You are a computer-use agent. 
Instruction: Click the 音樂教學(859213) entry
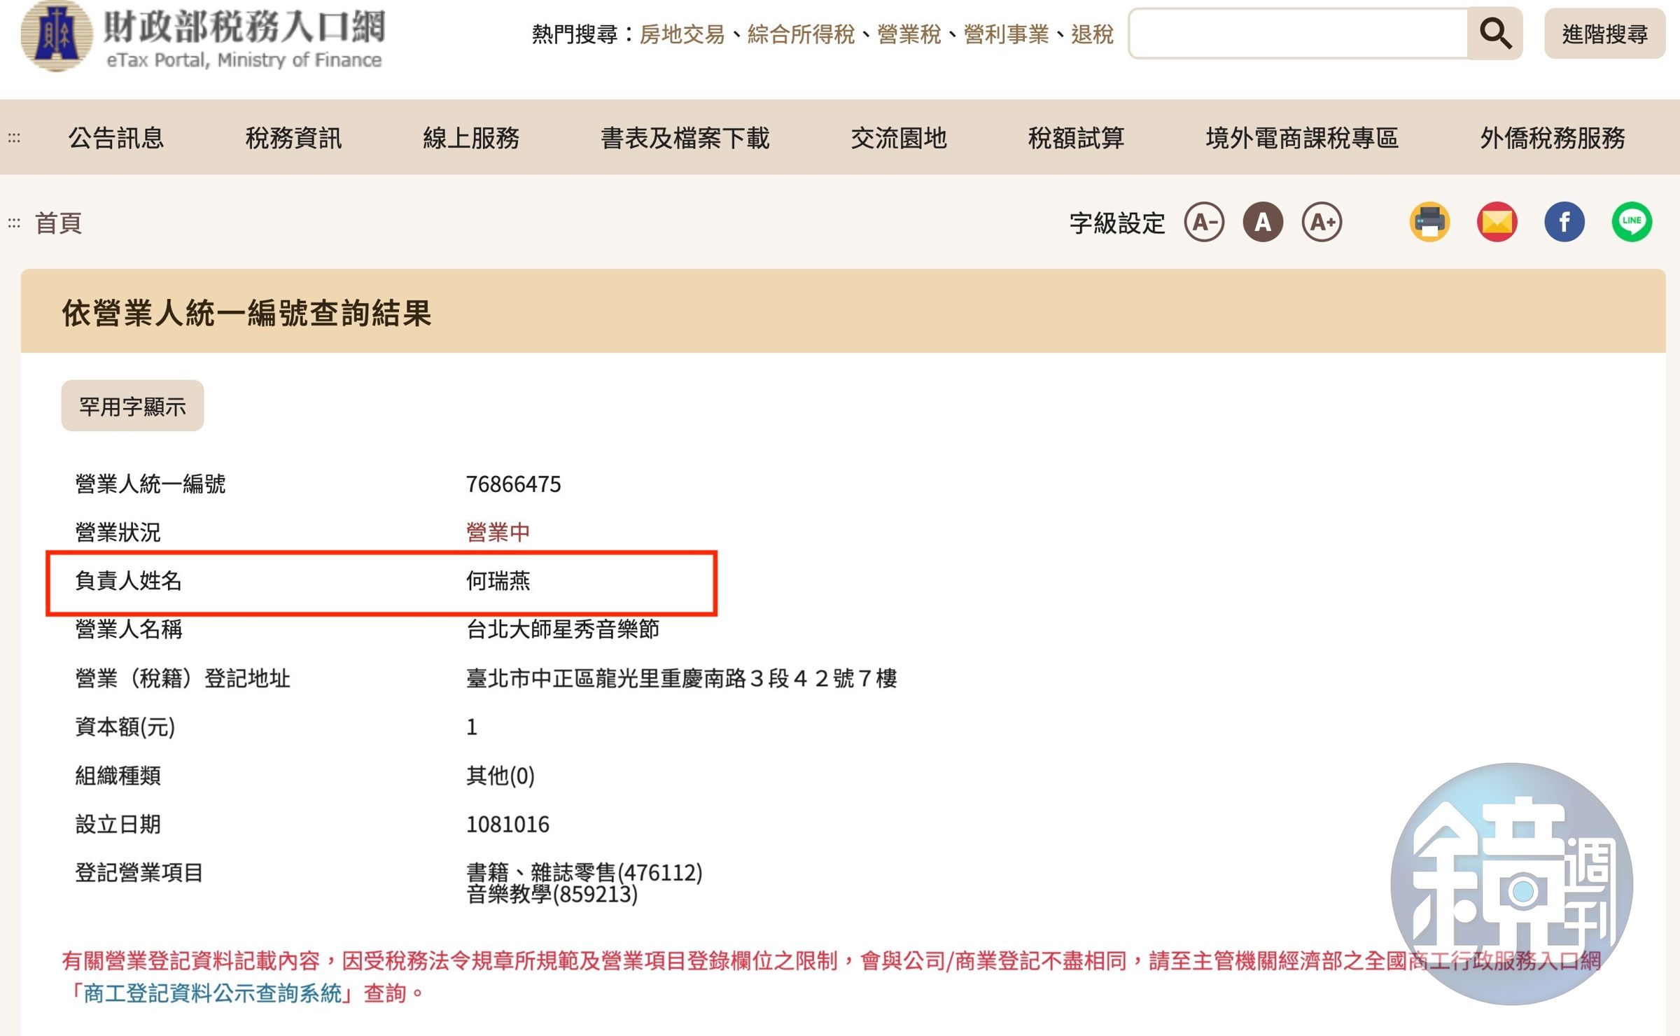click(x=552, y=895)
